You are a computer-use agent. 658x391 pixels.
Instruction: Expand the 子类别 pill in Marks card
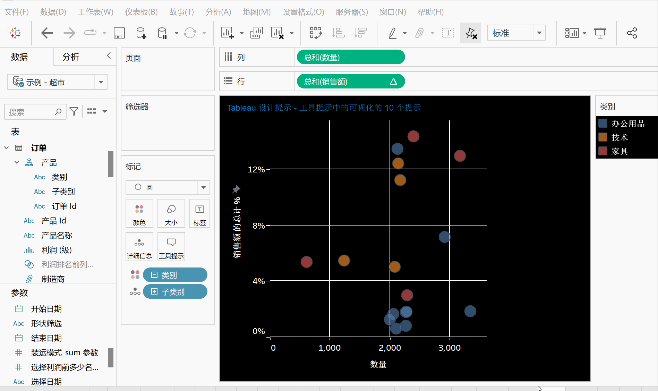154,292
